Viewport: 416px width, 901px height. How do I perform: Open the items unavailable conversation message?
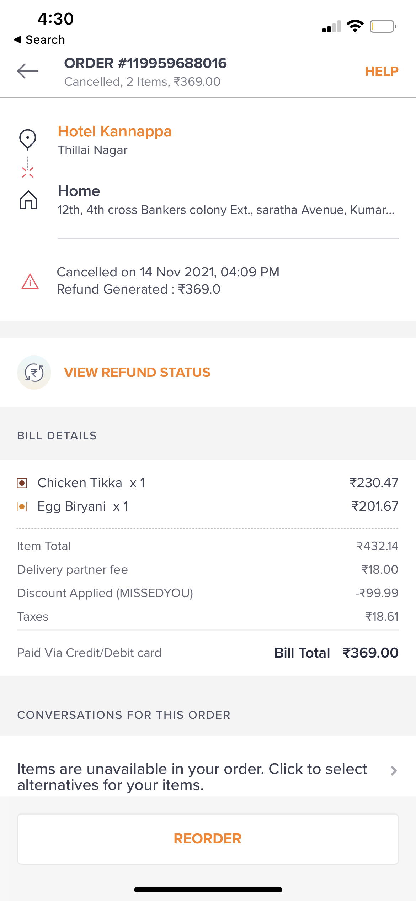[192, 777]
